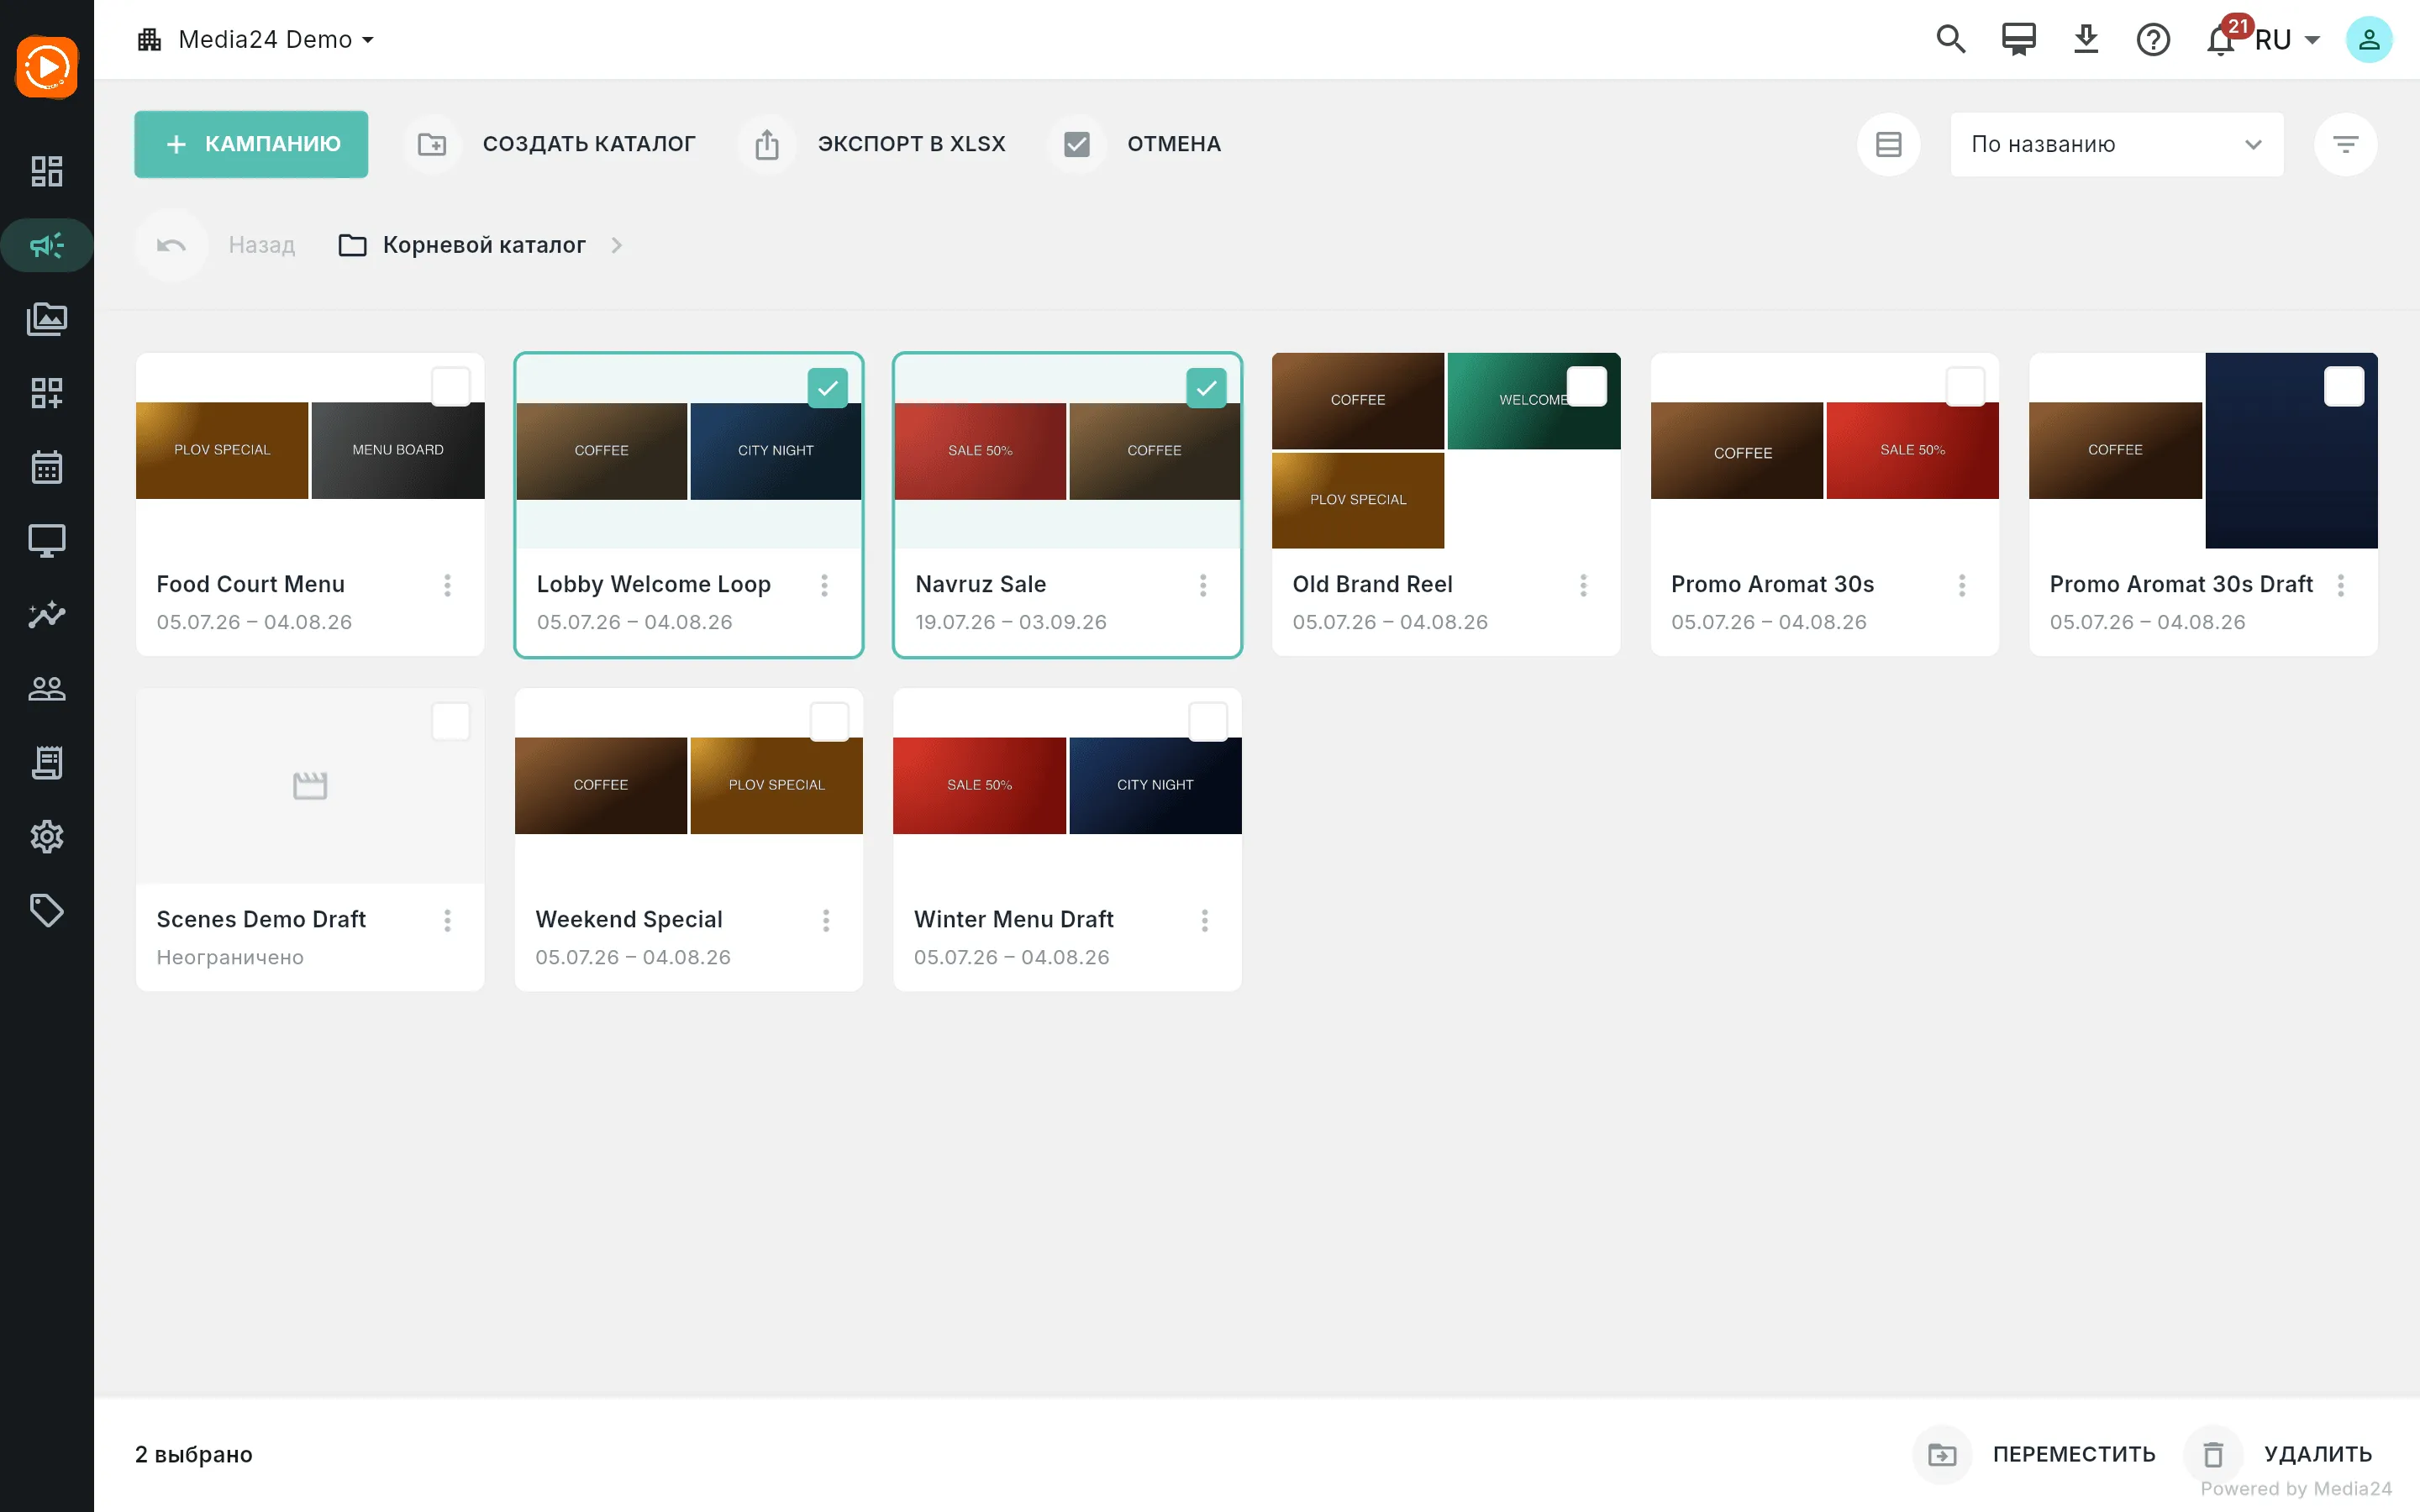
Task: Open the search icon in top bar
Action: point(1950,40)
